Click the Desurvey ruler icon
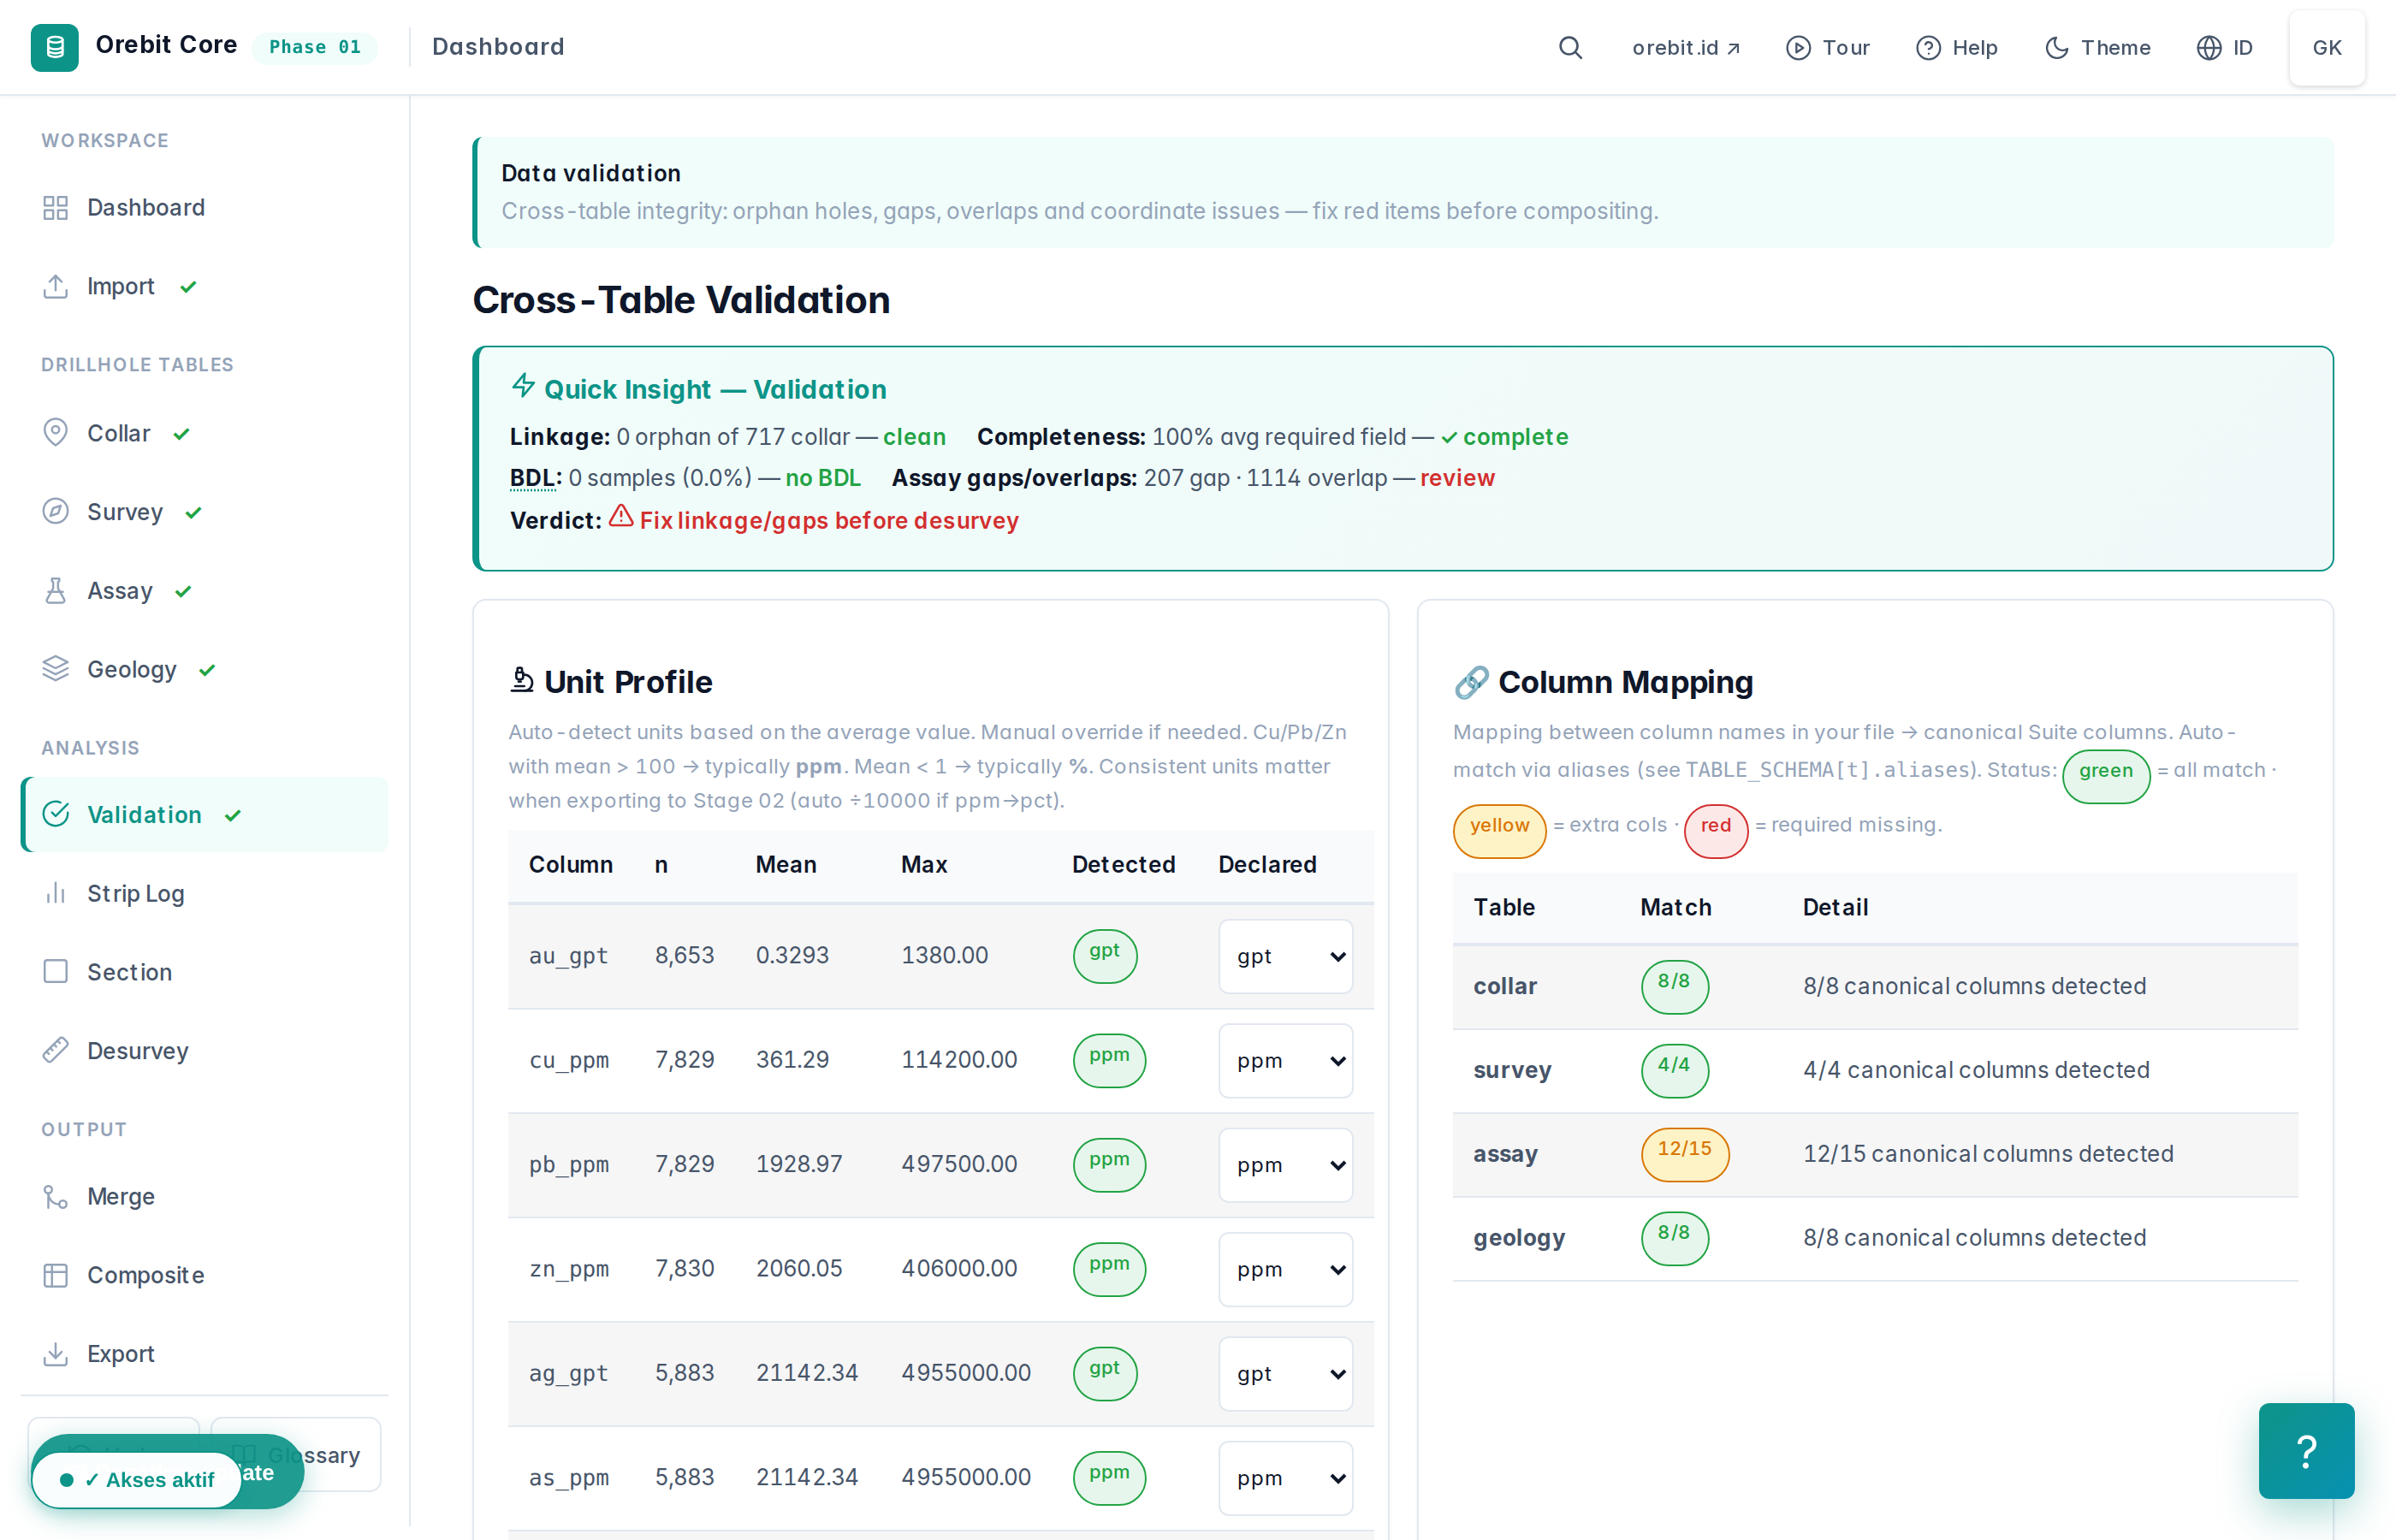 (x=56, y=1051)
